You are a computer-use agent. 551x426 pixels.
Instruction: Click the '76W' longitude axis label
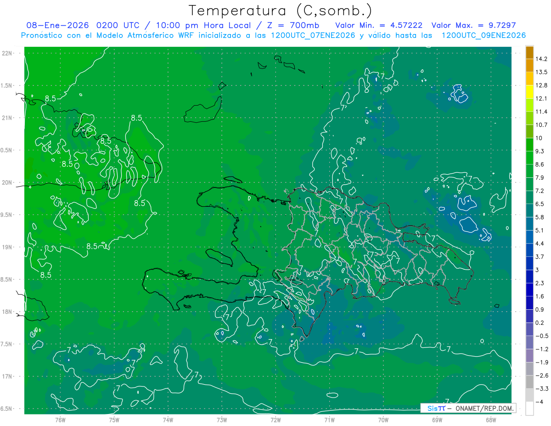click(60, 420)
